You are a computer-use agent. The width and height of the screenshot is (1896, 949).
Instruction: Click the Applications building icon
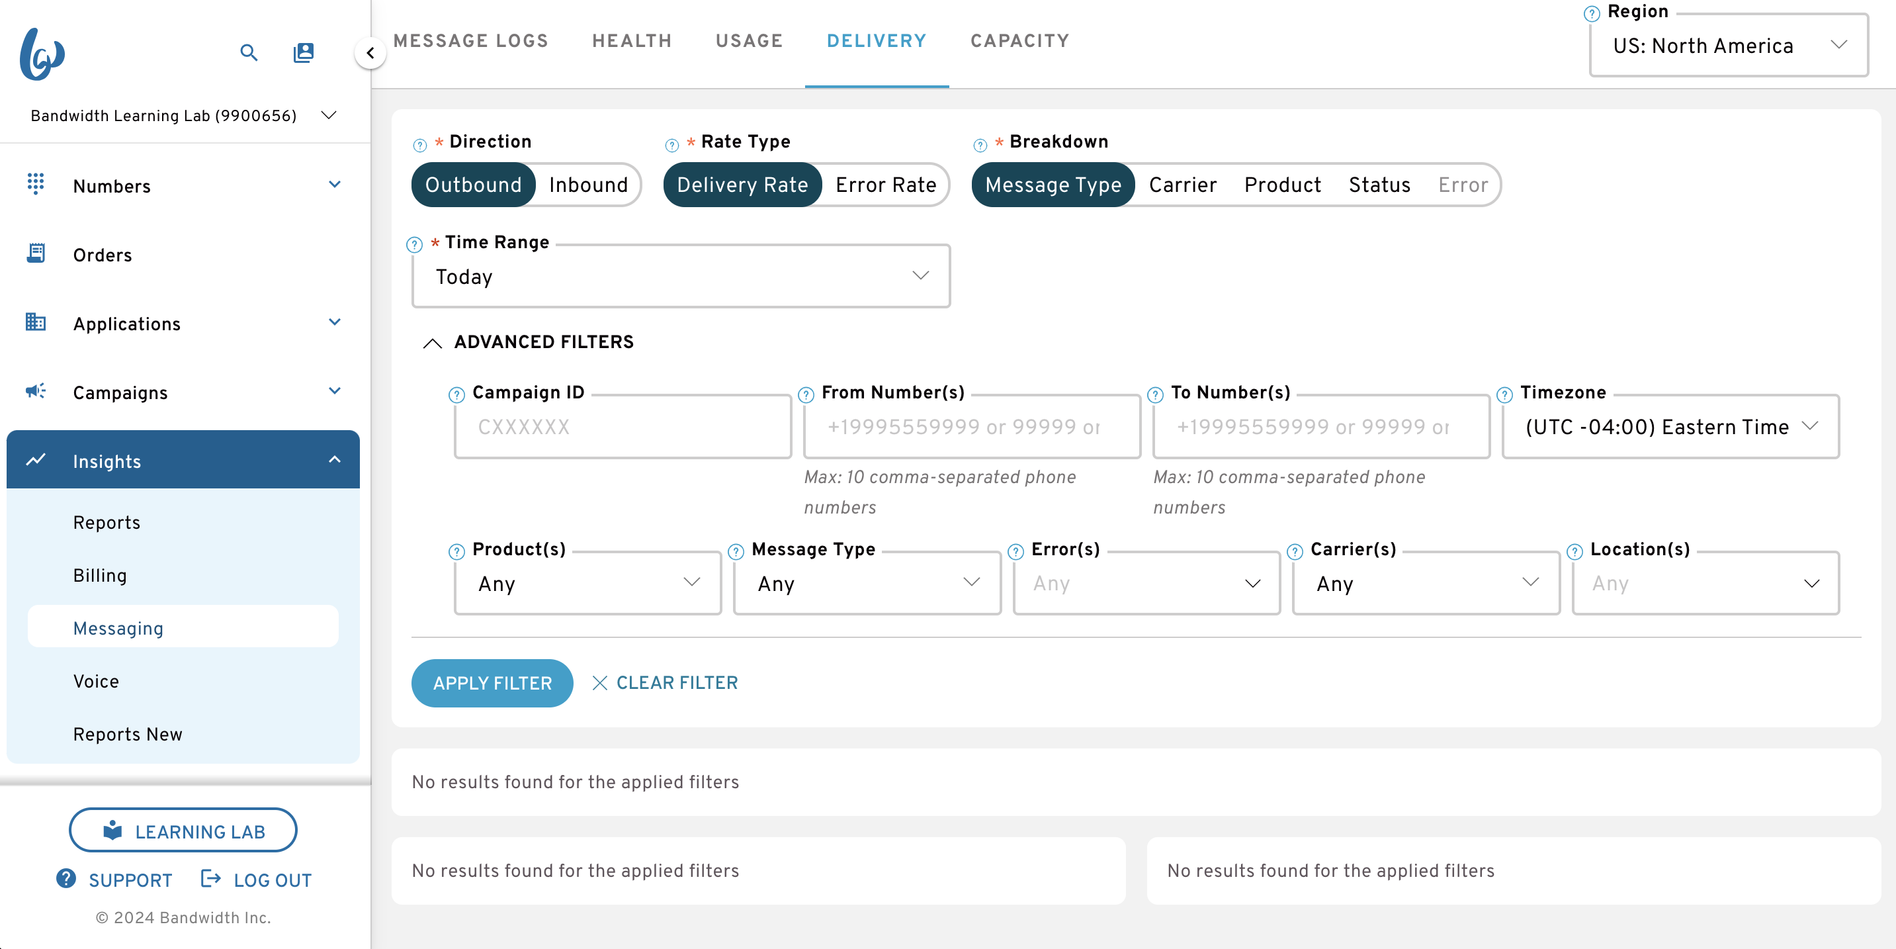point(35,322)
